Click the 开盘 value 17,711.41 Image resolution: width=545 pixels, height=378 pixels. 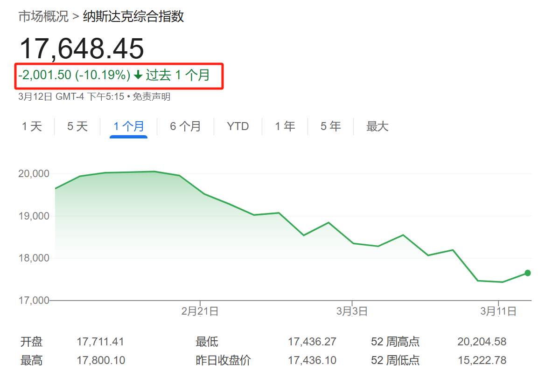click(x=100, y=342)
